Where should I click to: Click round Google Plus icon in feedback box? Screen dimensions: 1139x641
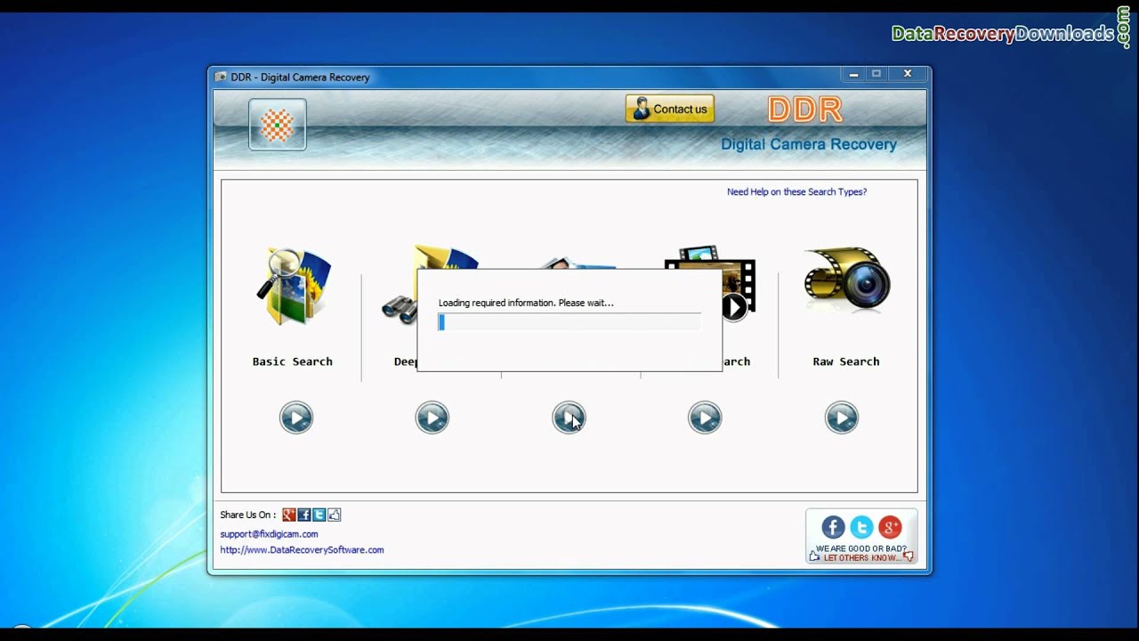890,527
